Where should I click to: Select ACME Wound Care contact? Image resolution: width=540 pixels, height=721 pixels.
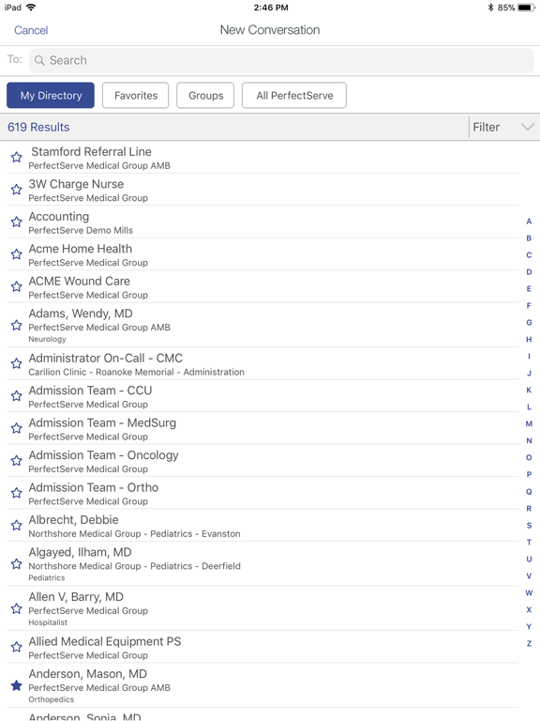[262, 286]
